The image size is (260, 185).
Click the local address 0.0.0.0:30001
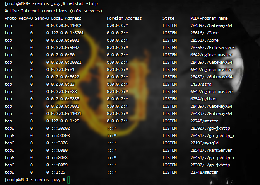pyautogui.click(x=66, y=62)
